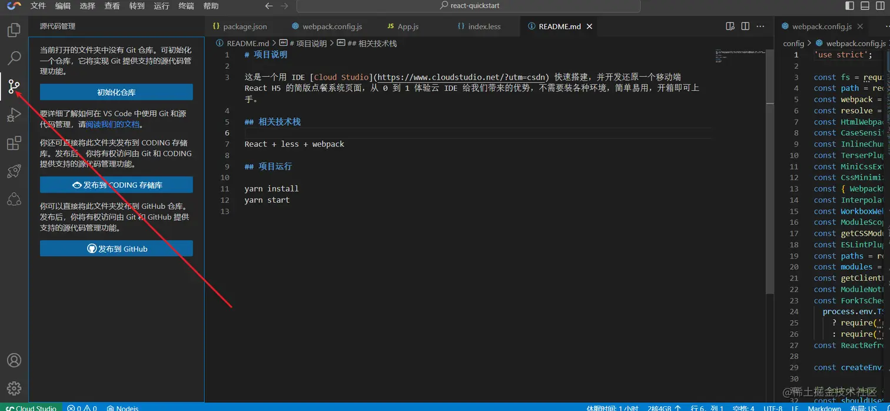
Task: Go forward with the right arrow
Action: click(284, 6)
